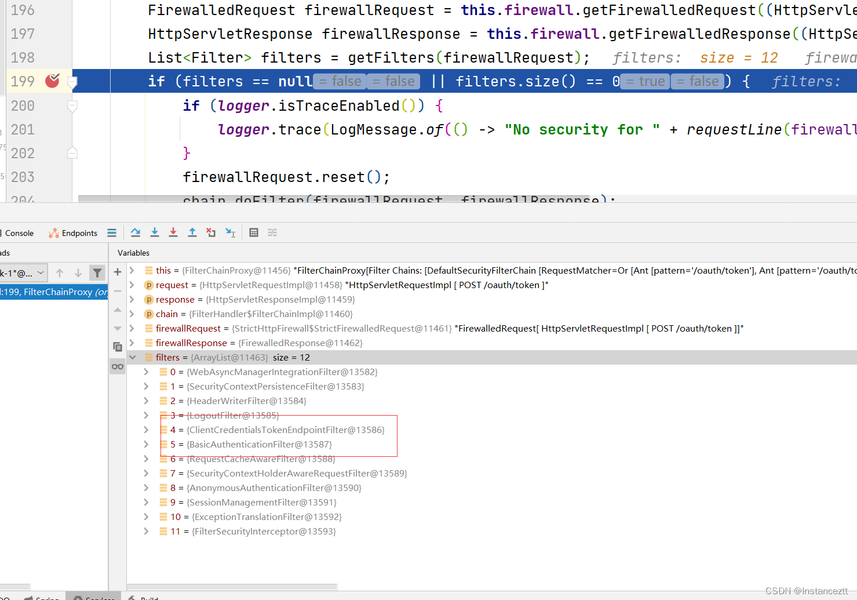
Task: Expand the 'firewallRequest' variable node
Action: click(x=132, y=328)
